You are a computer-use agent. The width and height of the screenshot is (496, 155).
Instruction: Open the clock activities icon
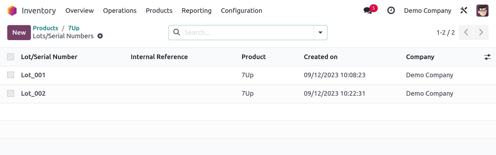point(391,10)
